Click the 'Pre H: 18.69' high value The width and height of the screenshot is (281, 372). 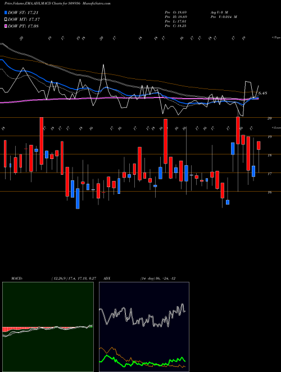pos(176,17)
